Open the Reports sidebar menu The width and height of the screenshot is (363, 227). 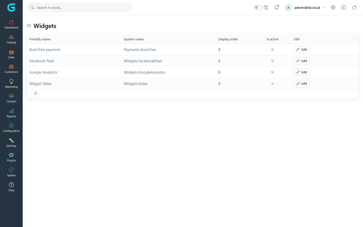click(11, 113)
